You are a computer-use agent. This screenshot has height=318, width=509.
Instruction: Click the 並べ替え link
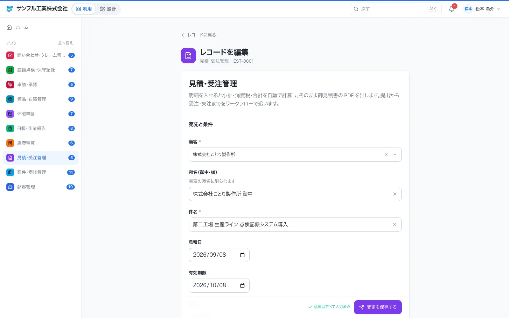(x=65, y=43)
